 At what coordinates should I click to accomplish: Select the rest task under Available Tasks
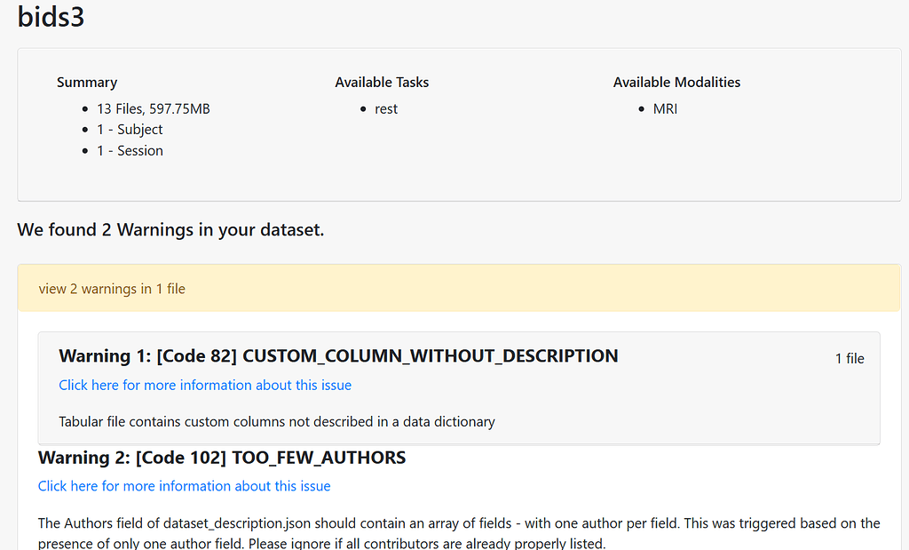[x=386, y=108]
